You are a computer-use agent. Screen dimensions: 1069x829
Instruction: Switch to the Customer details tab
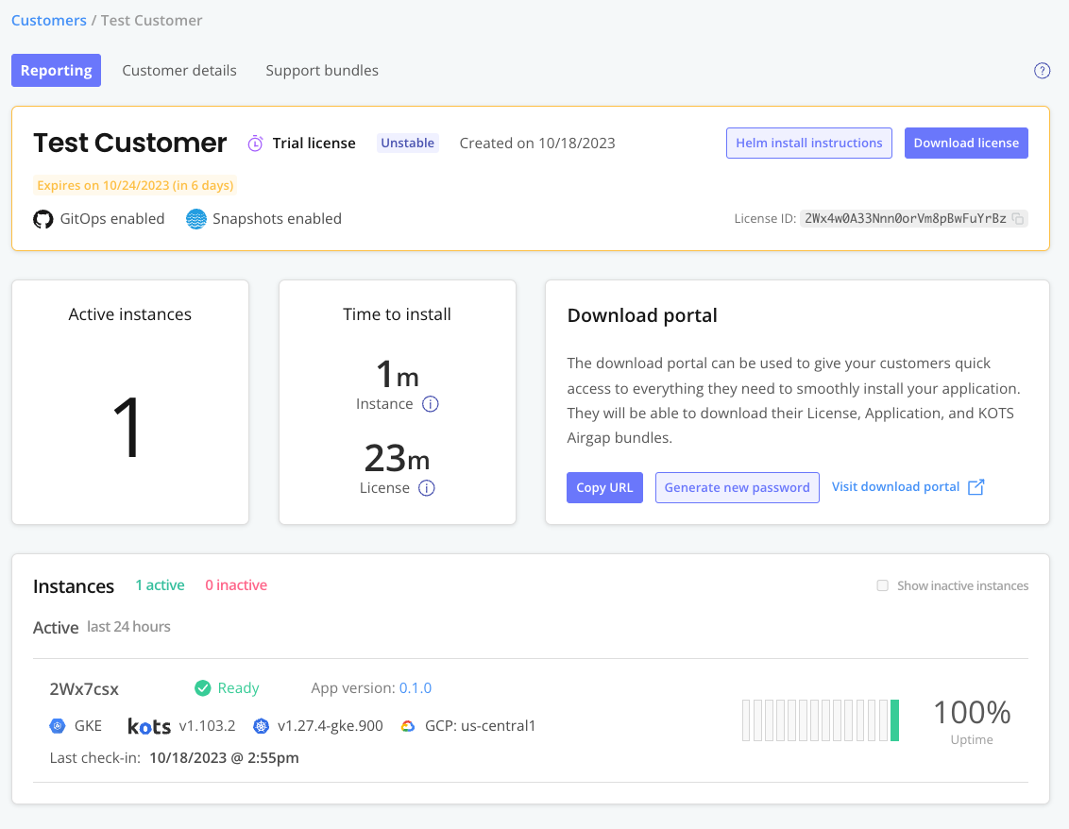click(179, 70)
